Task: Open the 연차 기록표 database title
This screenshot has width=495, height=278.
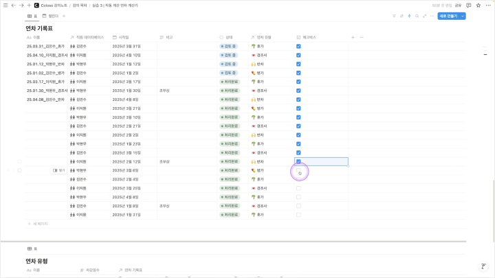Action: tap(39, 28)
